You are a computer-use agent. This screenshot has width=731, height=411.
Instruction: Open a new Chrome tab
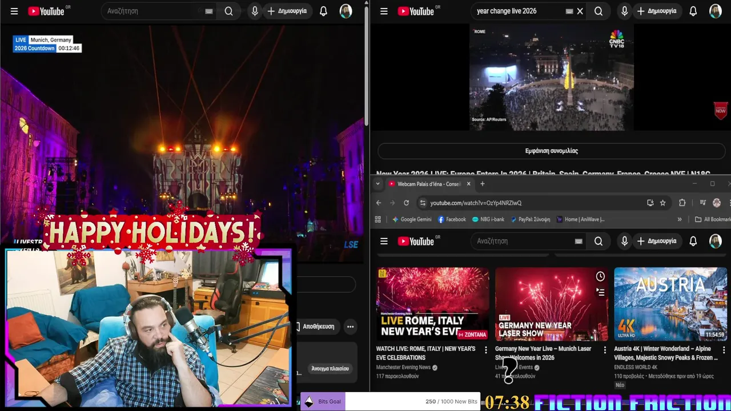click(483, 184)
